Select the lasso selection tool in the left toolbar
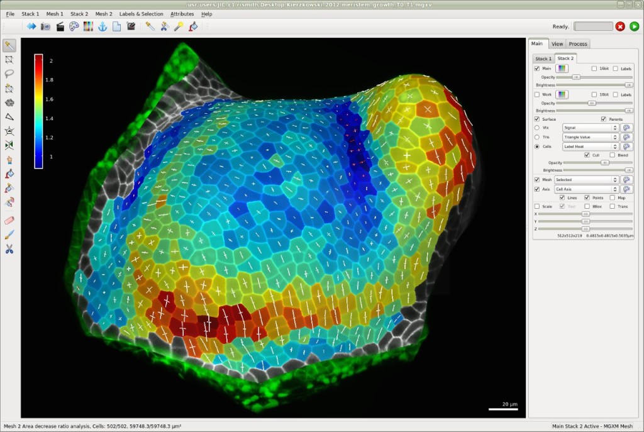 click(9, 74)
